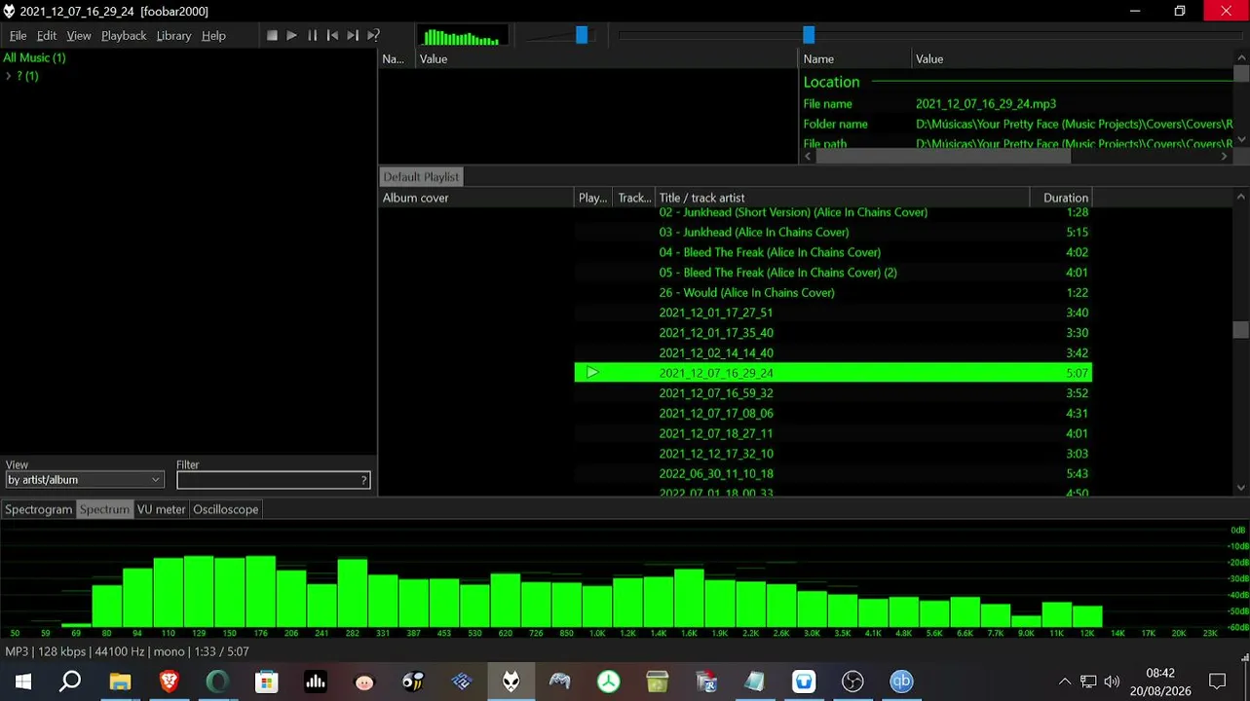Open the Library menu
Screen dimensions: 1250x701
click(x=173, y=36)
